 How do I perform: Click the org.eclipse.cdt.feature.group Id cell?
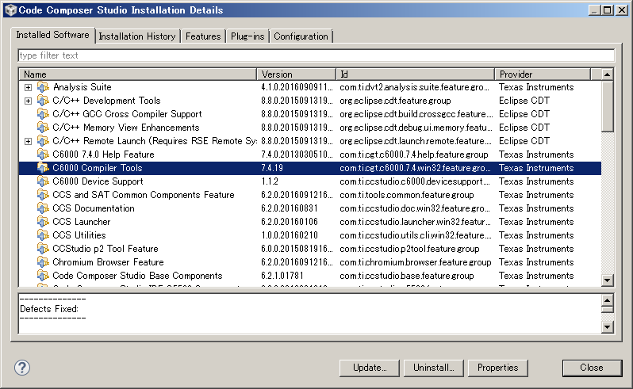point(395,101)
